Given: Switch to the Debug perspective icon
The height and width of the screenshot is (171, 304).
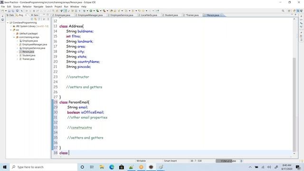Looking at the screenshot, I should pyautogui.click(x=301, y=11).
